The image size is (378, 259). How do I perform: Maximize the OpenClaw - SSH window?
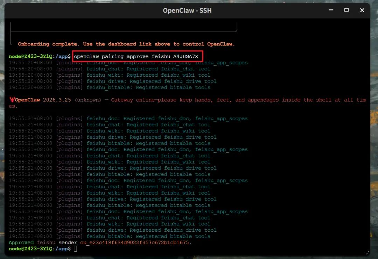[x=346, y=10]
